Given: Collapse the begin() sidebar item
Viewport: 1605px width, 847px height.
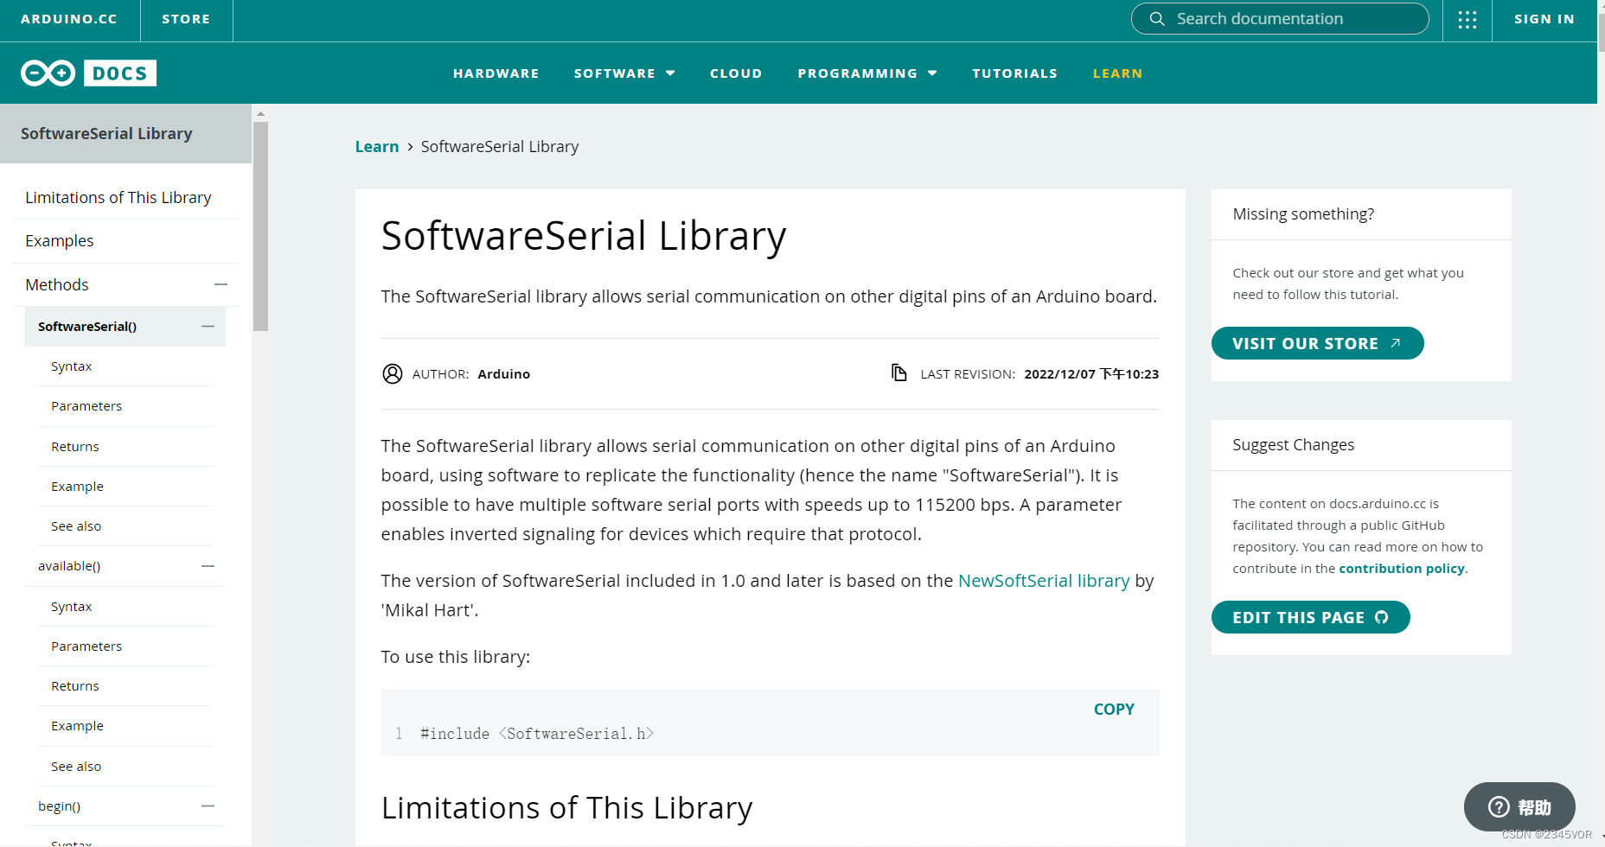Looking at the screenshot, I should (208, 806).
